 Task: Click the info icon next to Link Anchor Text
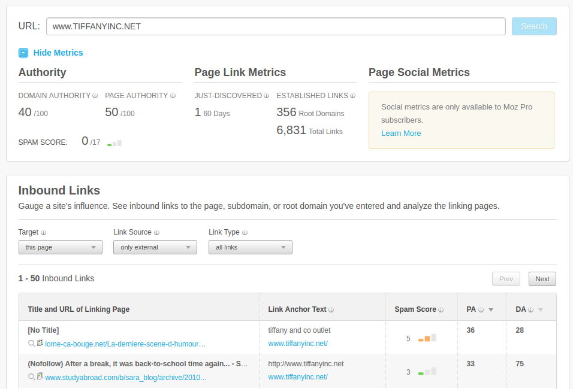[331, 310]
